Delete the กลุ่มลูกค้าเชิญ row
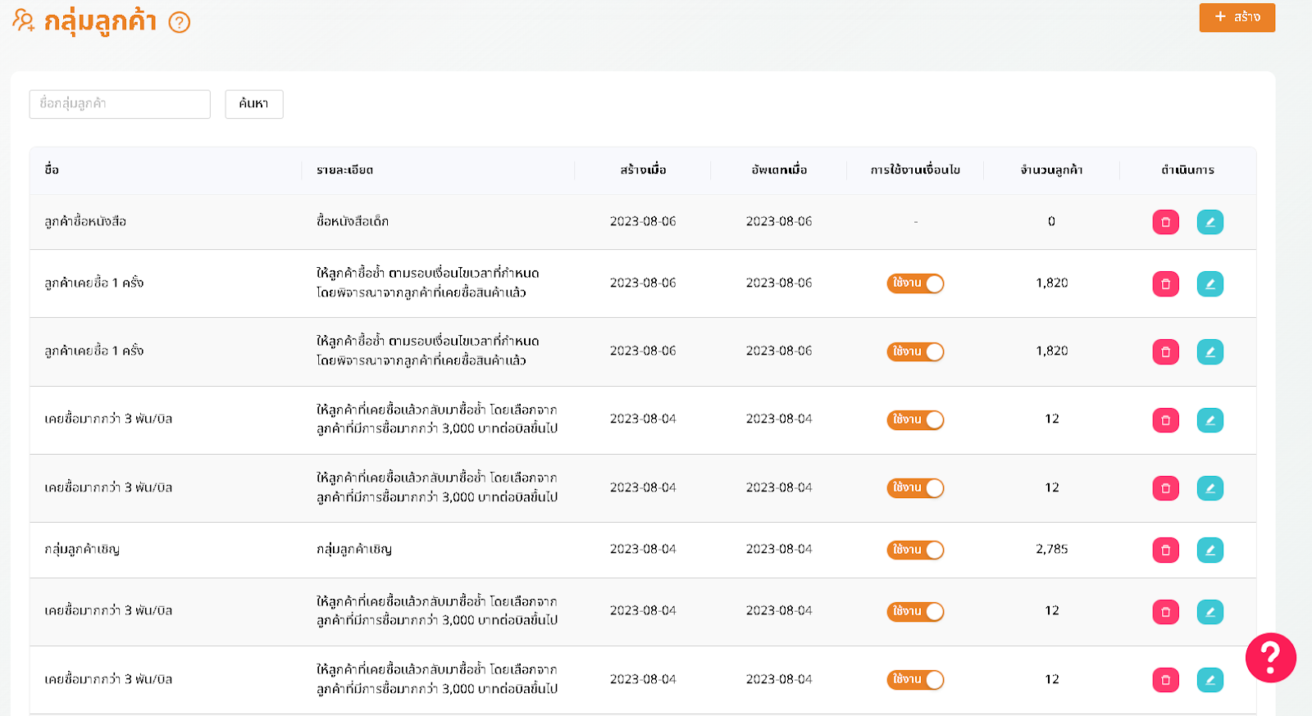Viewport: 1312px width, 716px height. (x=1165, y=550)
